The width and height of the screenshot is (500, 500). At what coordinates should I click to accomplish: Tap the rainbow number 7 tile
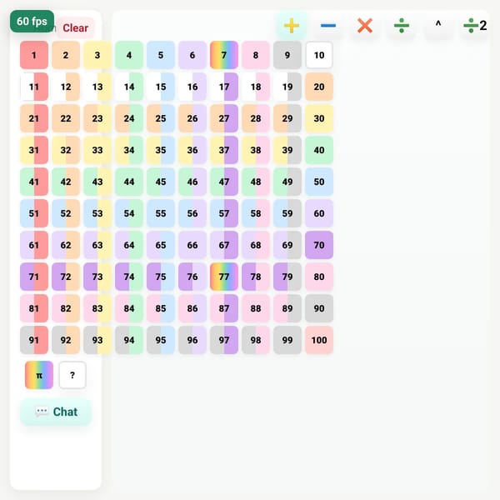pos(224,55)
